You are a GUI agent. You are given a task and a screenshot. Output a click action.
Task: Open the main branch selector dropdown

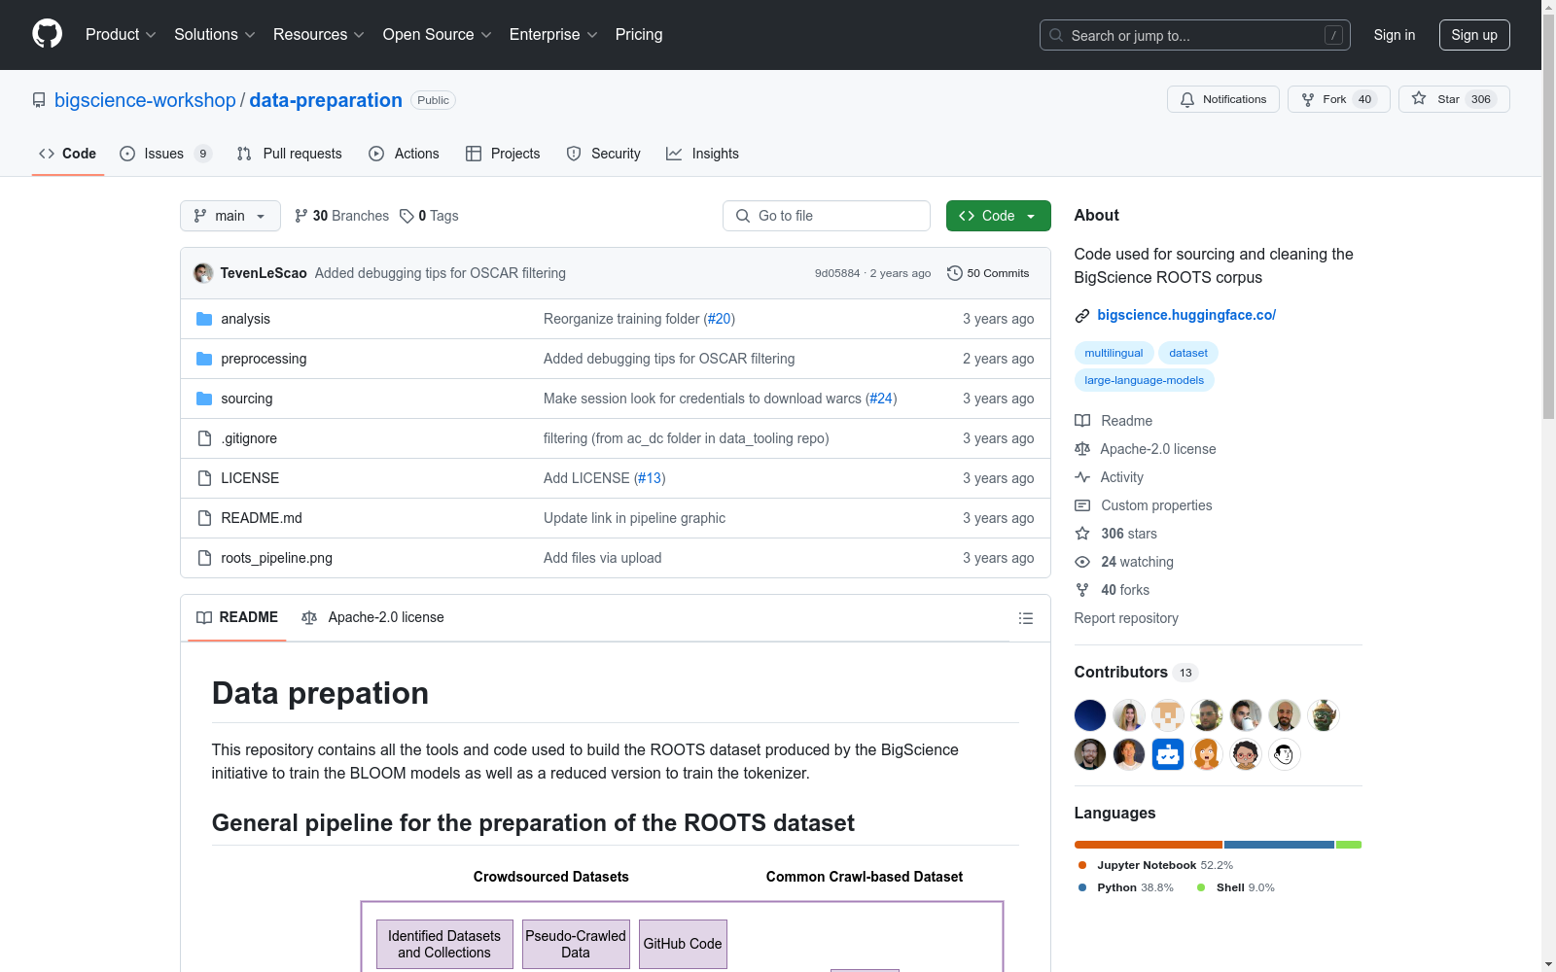coord(230,216)
